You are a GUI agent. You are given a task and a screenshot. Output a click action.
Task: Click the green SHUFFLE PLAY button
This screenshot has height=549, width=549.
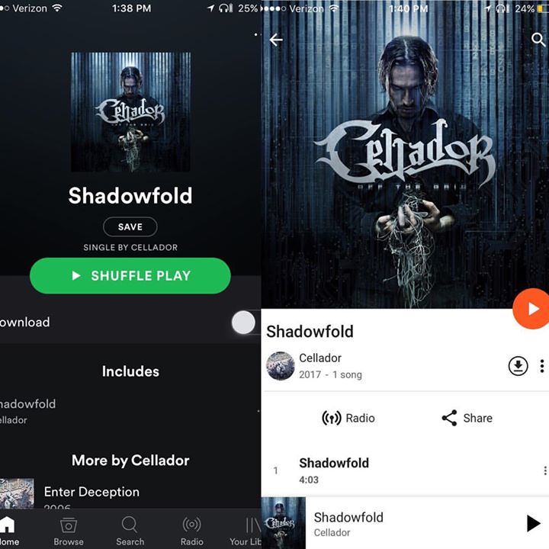coord(130,275)
